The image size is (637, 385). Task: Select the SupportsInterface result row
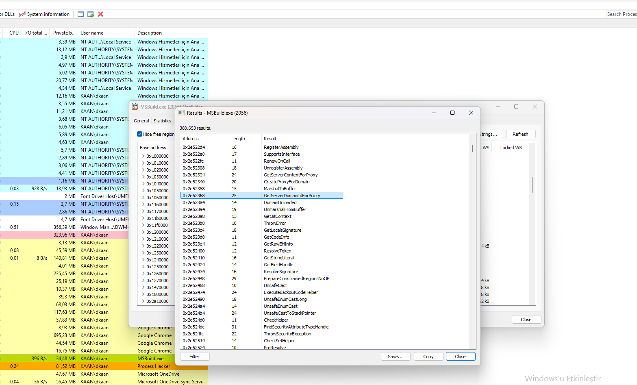pyautogui.click(x=261, y=154)
